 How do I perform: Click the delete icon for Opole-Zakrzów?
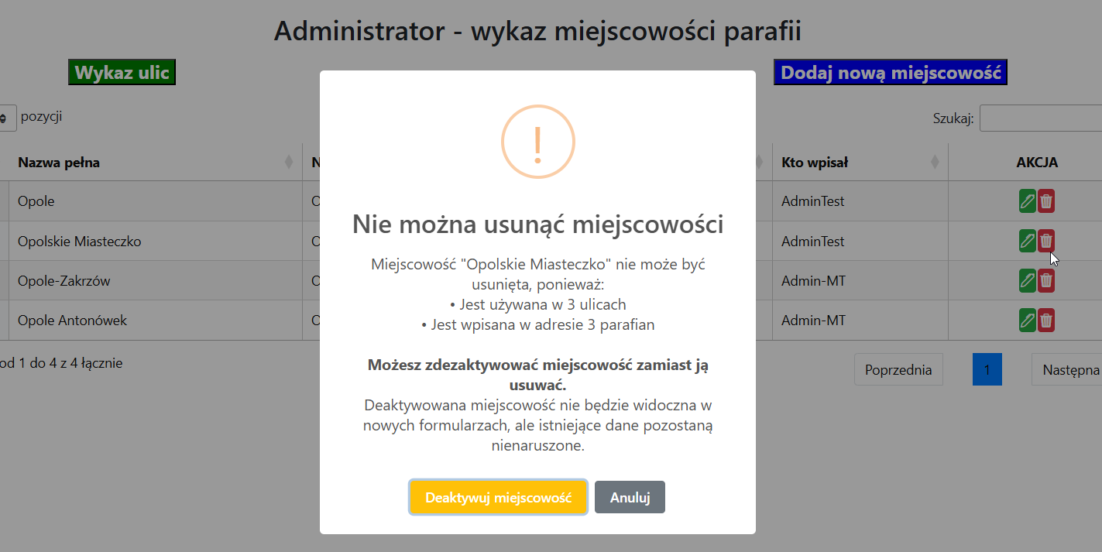[x=1045, y=280]
